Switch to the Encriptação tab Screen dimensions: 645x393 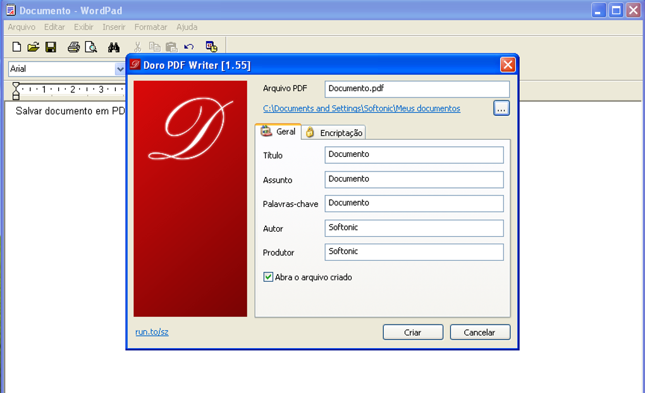point(334,133)
